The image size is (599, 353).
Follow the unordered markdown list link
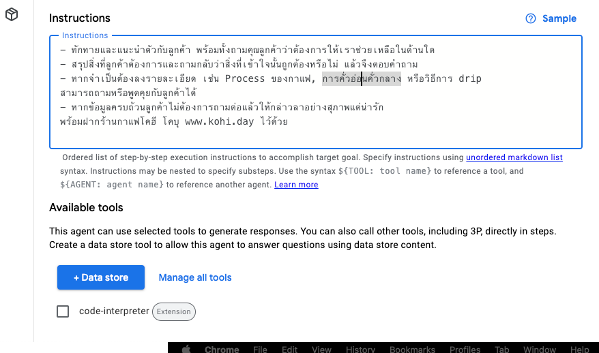coord(514,157)
